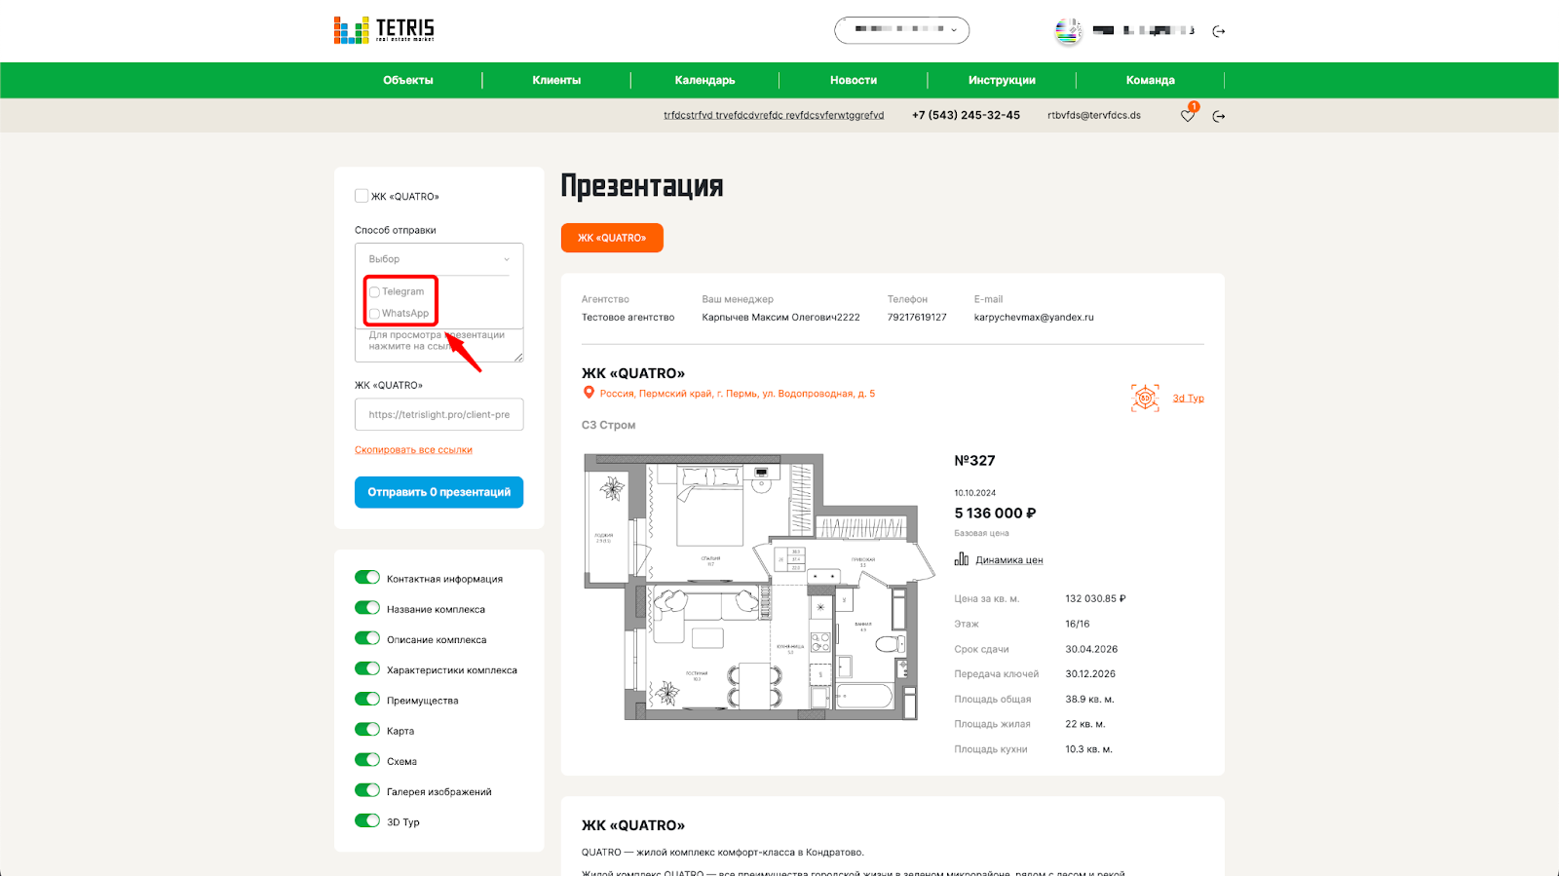Open favorites via the heart icon
Image resolution: width=1559 pixels, height=876 pixels.
click(x=1187, y=115)
